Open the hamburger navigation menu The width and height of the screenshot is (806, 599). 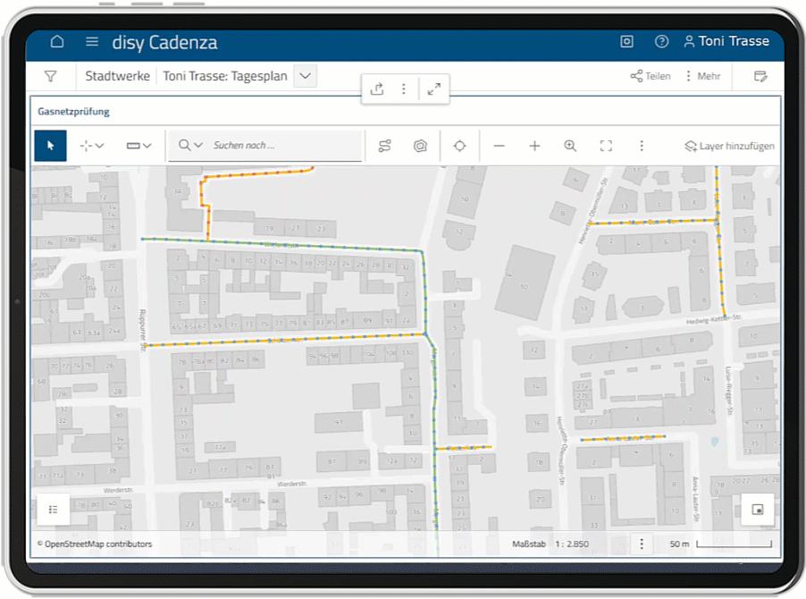pos(92,42)
